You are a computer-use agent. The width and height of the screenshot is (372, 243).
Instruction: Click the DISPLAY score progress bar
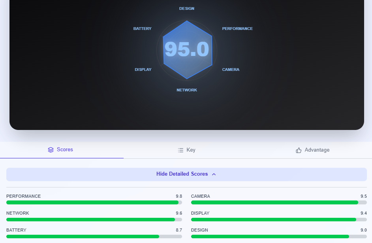(x=279, y=220)
